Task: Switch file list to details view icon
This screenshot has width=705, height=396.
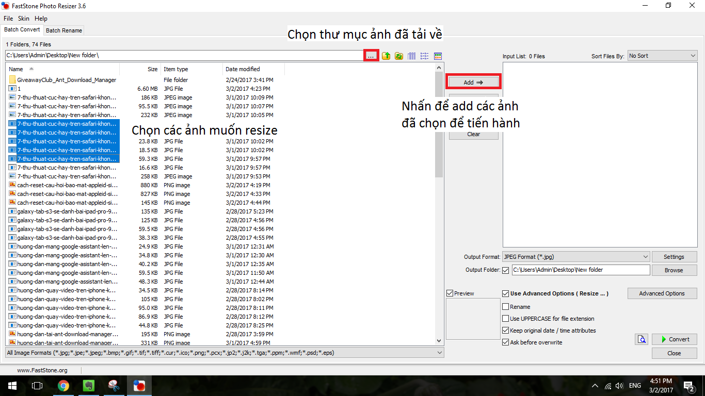Action: (412, 56)
